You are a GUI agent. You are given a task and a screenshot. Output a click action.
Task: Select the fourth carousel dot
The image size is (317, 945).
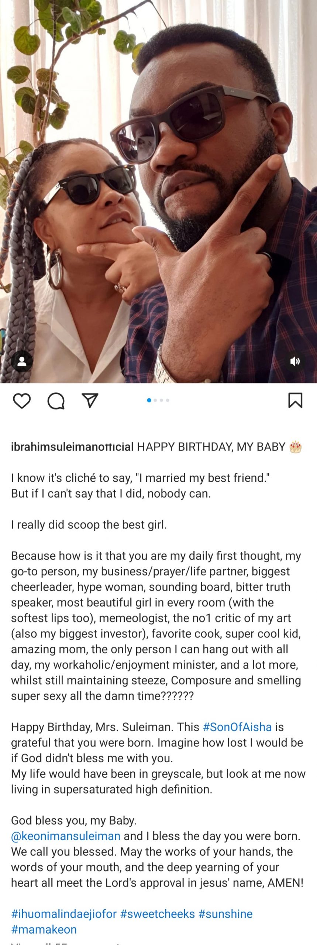pos(168,400)
